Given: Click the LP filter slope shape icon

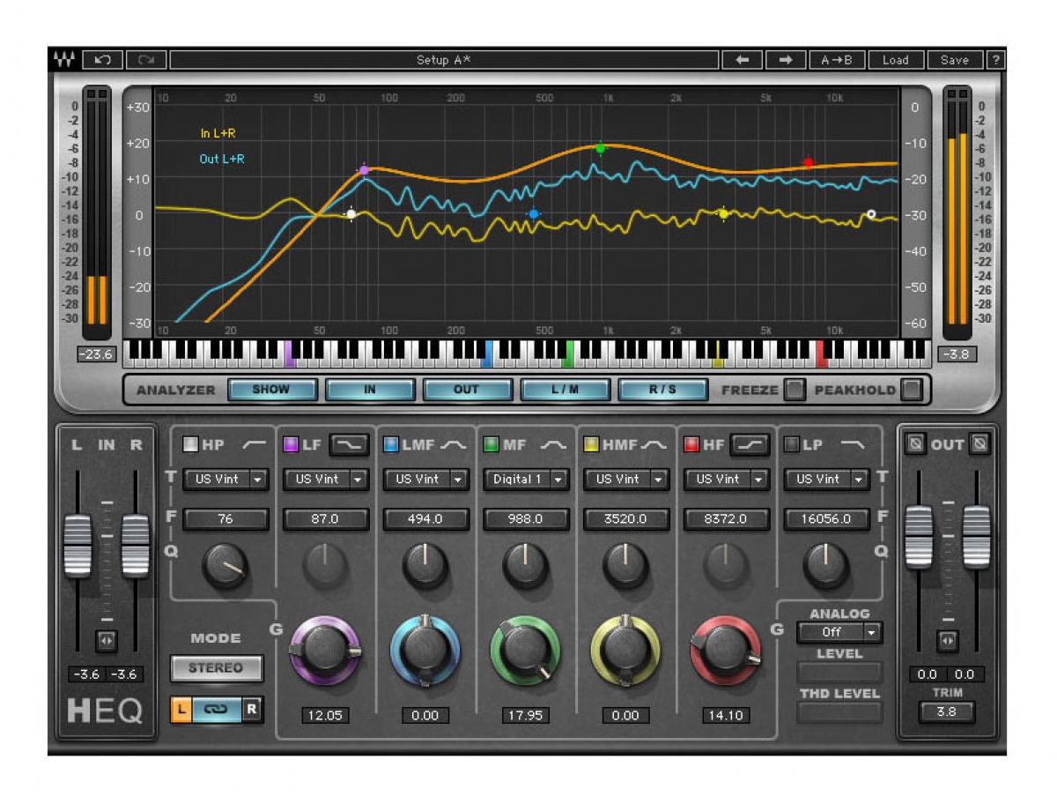Looking at the screenshot, I should tap(853, 445).
